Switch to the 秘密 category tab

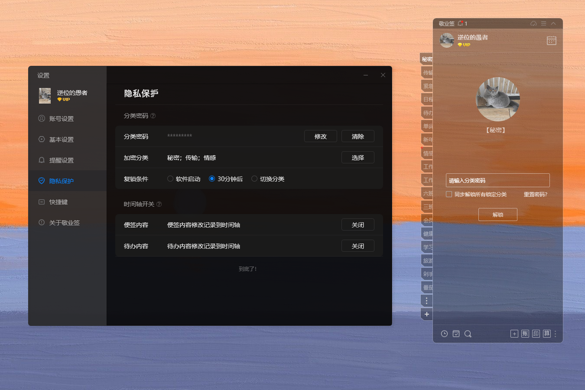pos(426,59)
